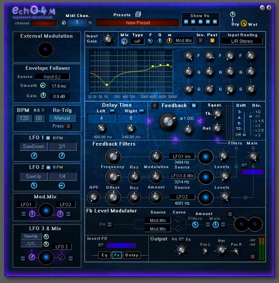This screenshot has width=279, height=283.
Task: Click the Right delay time fine knob
Action: [130, 129]
